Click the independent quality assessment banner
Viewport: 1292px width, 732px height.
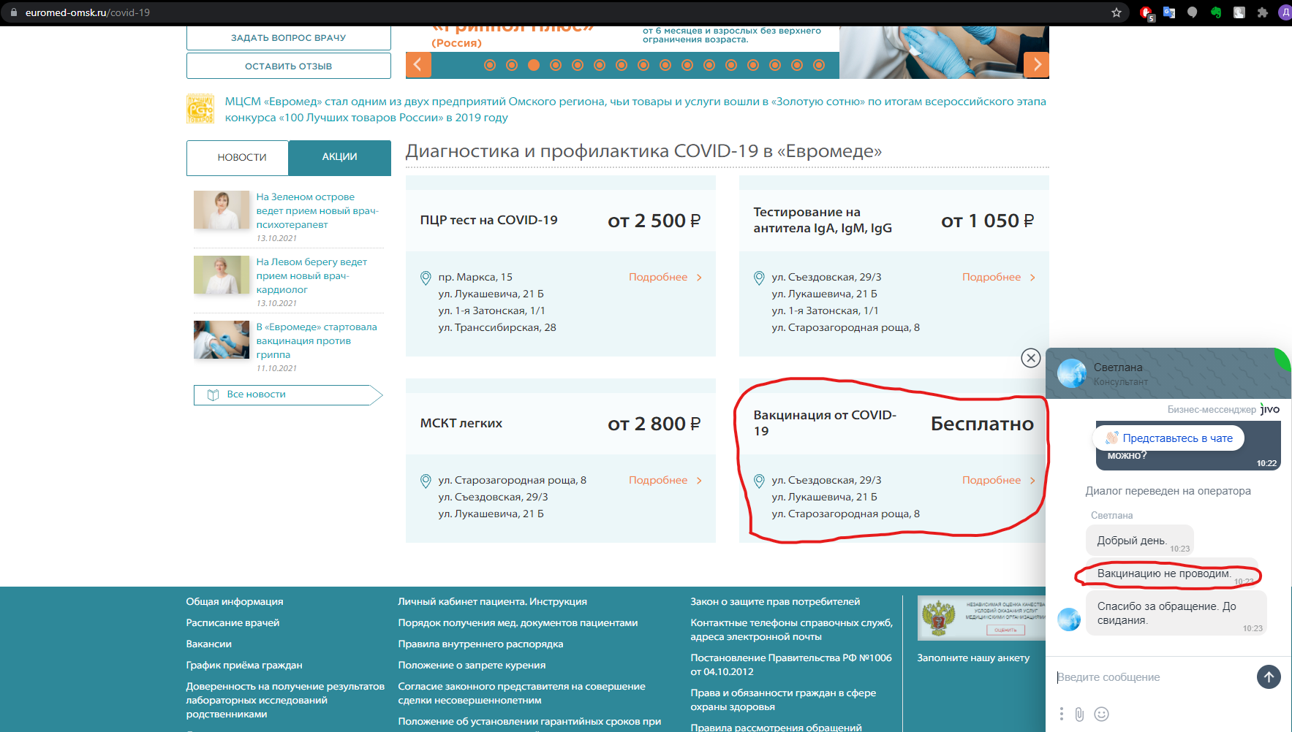982,618
